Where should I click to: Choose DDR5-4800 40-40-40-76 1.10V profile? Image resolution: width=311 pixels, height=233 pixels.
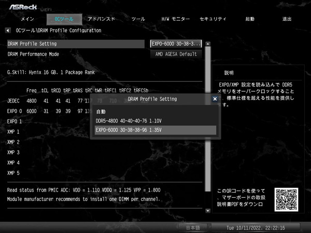[129, 121]
